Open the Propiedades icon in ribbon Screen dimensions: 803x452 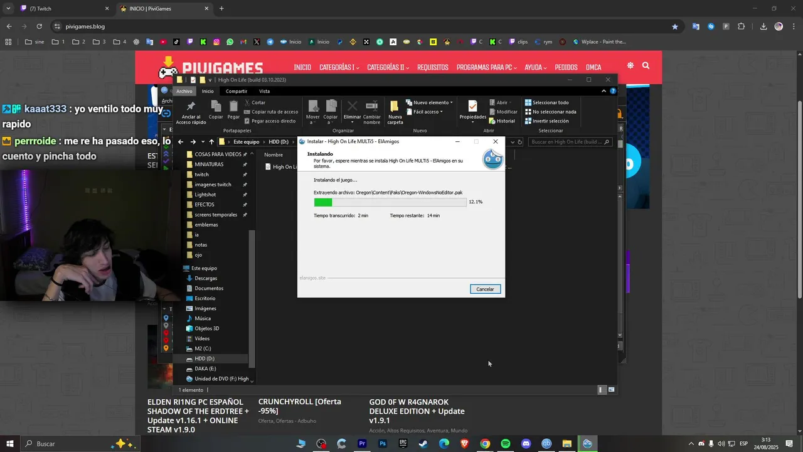pyautogui.click(x=472, y=105)
